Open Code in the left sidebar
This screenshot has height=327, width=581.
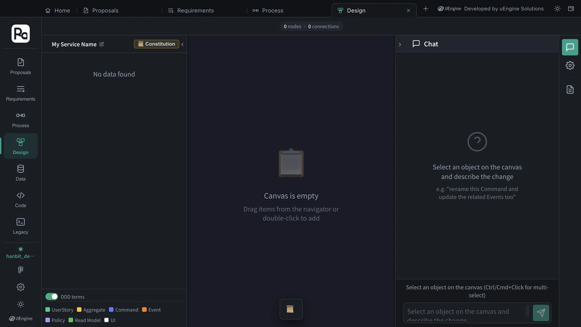(x=21, y=199)
